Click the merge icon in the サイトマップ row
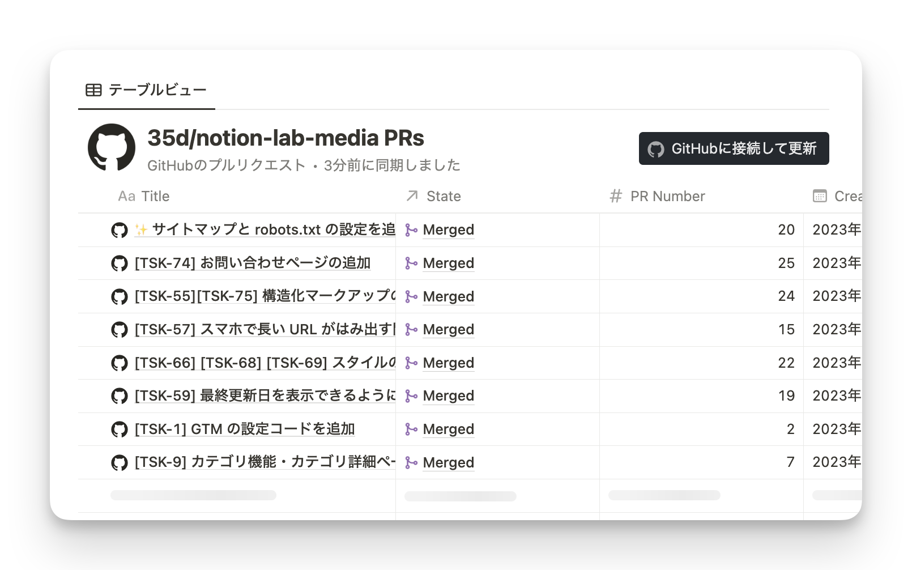 (x=411, y=230)
